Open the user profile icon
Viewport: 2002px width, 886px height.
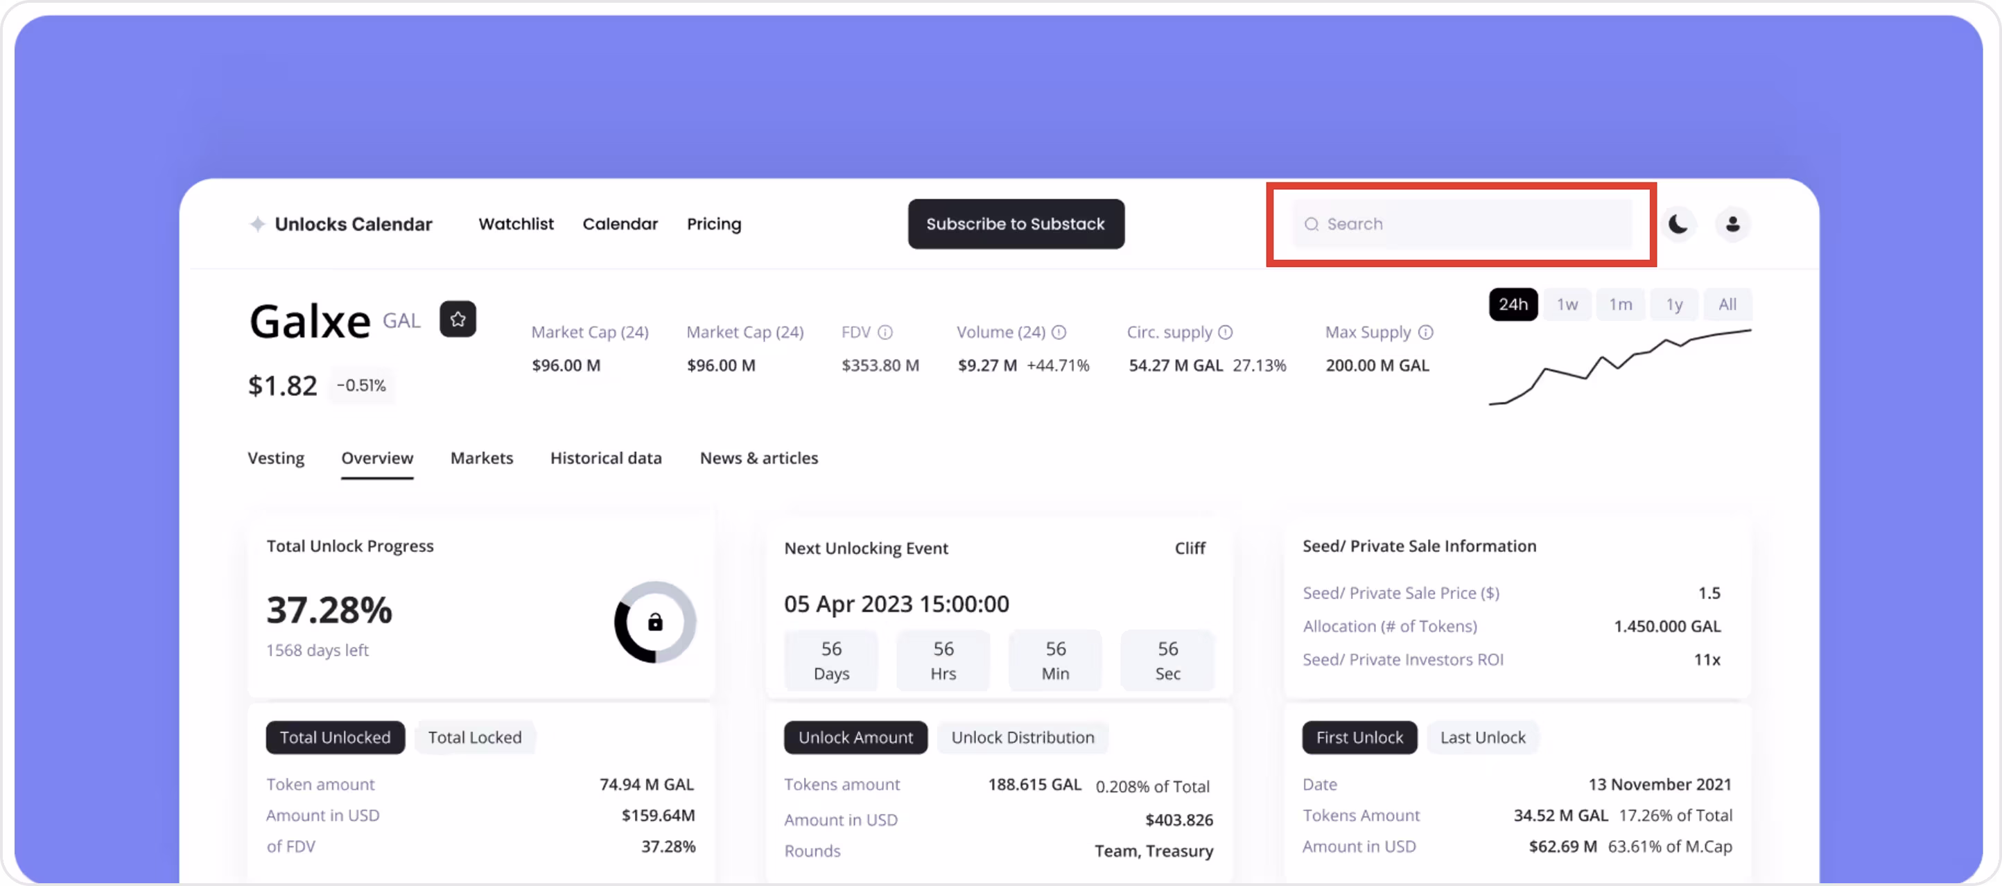[1732, 224]
